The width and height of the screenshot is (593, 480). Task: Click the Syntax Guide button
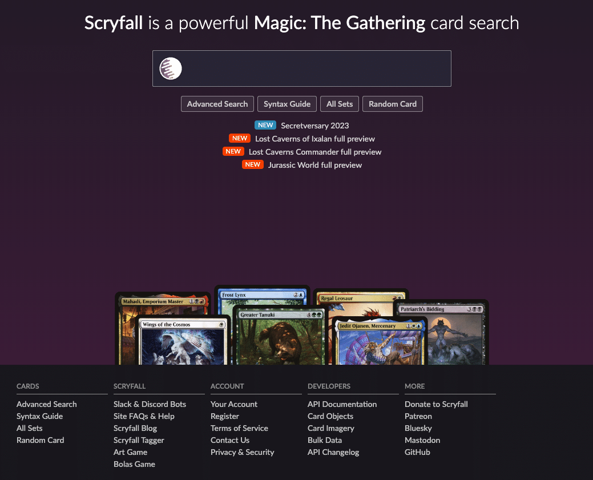(x=287, y=104)
